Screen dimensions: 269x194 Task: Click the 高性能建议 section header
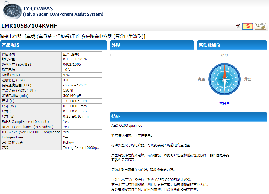[232, 45]
